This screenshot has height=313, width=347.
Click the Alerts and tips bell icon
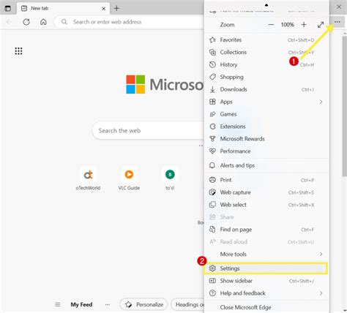pyautogui.click(x=212, y=165)
